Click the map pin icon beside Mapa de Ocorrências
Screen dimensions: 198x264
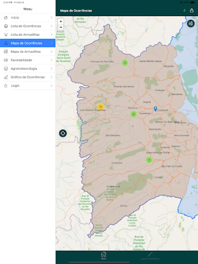point(6,43)
